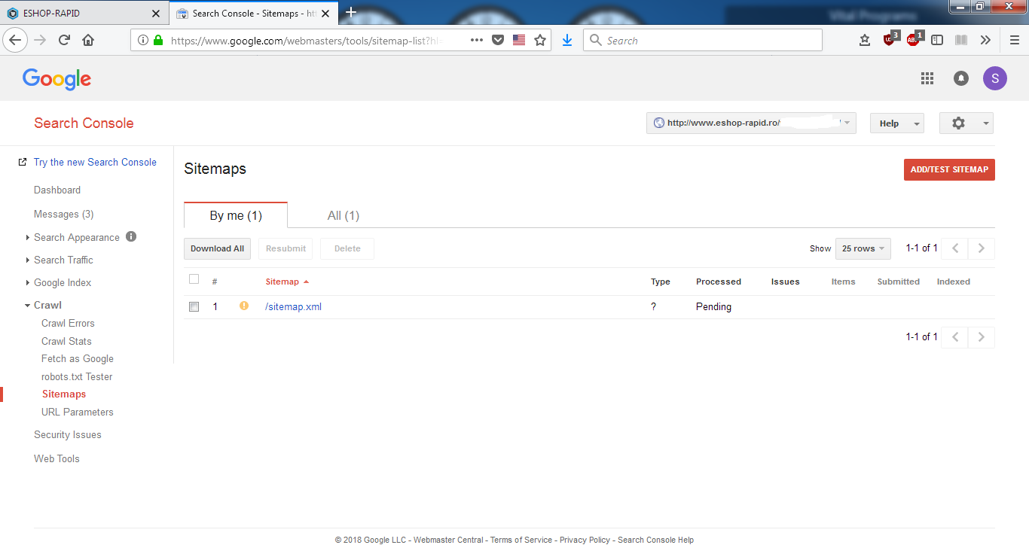Follow Try the new Search Console link
Viewport: 1029px width, 548px height.
coord(95,162)
